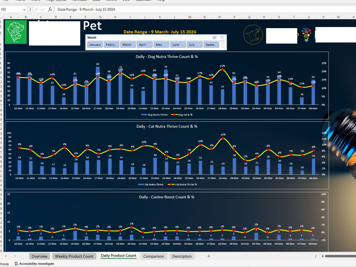Screen dimensions: 356x267
Task: Click the Ready status bar indicator
Action: [5, 264]
